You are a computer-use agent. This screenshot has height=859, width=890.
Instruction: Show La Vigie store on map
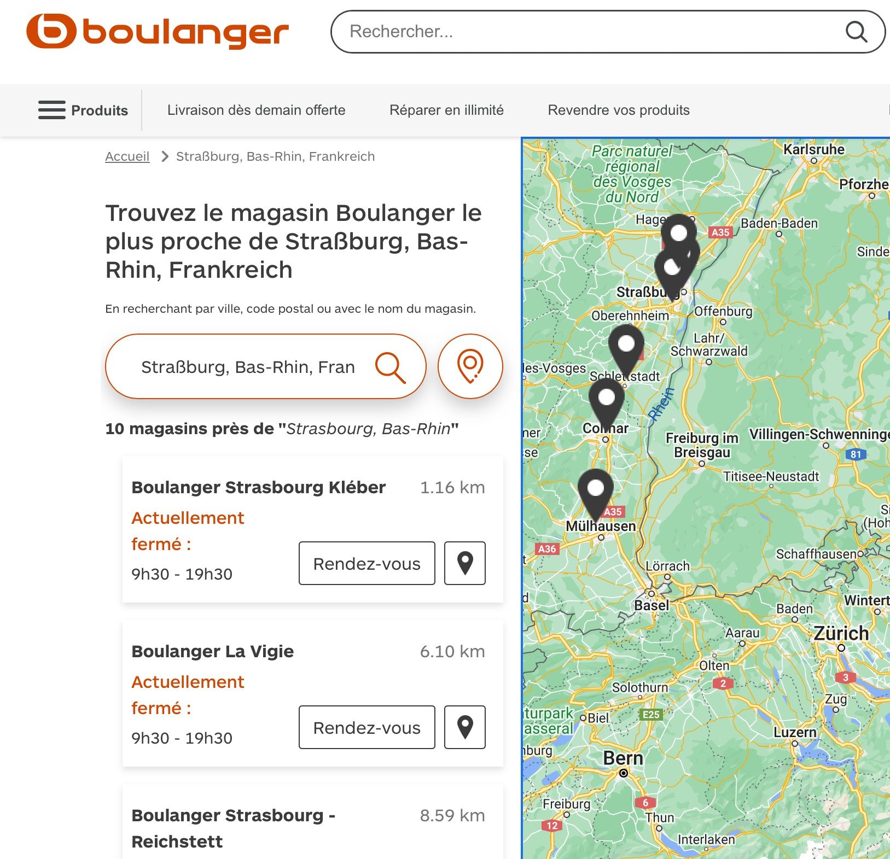click(465, 727)
